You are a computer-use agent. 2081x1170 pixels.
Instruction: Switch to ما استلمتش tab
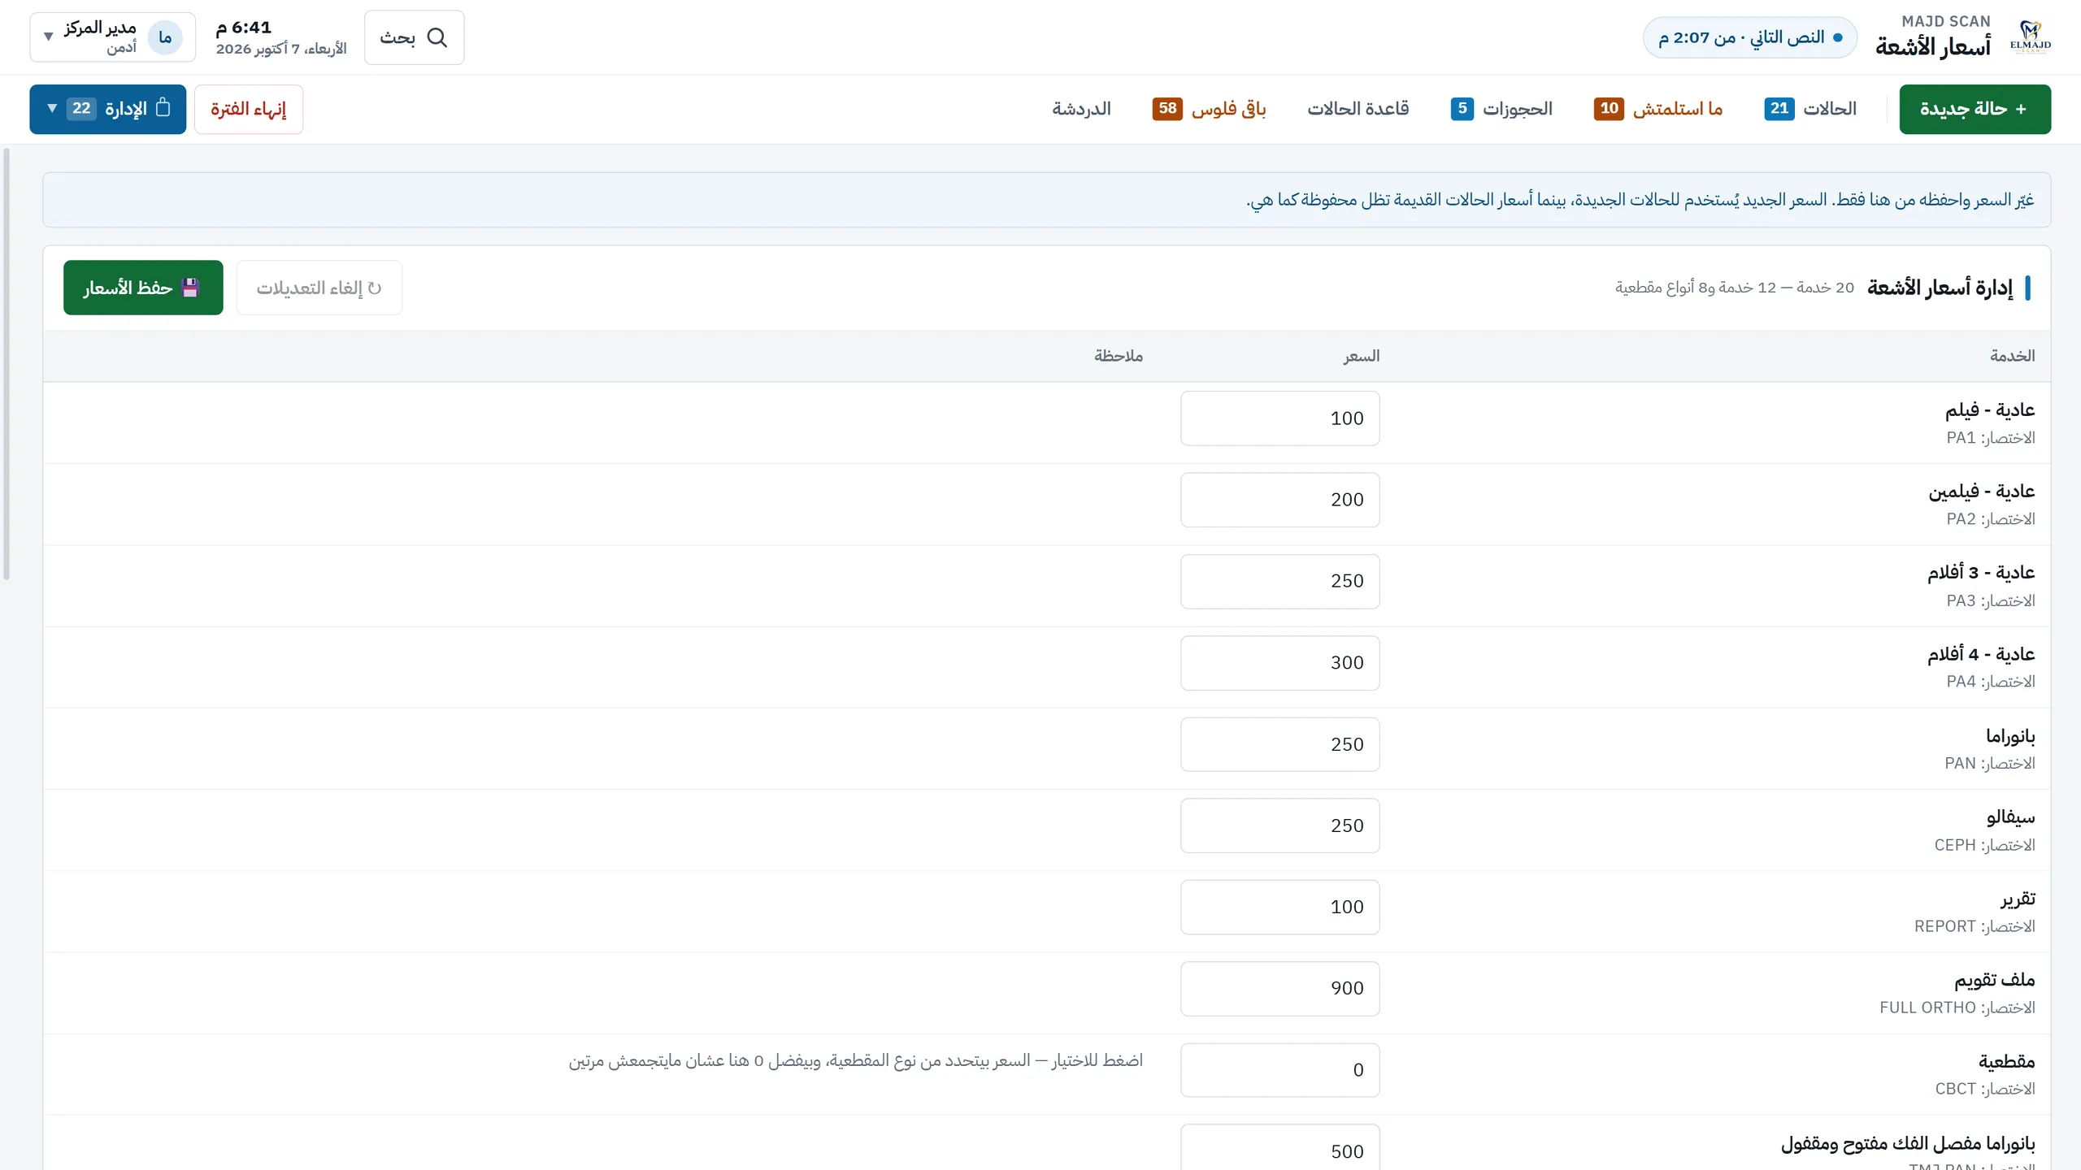click(x=1658, y=108)
